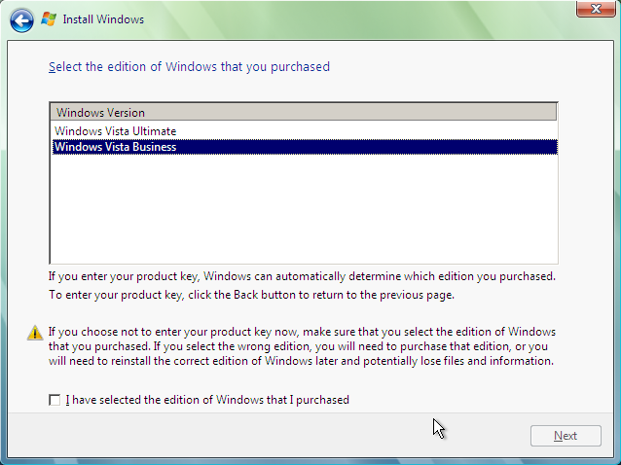Click the "If you choose not to enter" warning text
The width and height of the screenshot is (621, 465).
[x=302, y=332]
